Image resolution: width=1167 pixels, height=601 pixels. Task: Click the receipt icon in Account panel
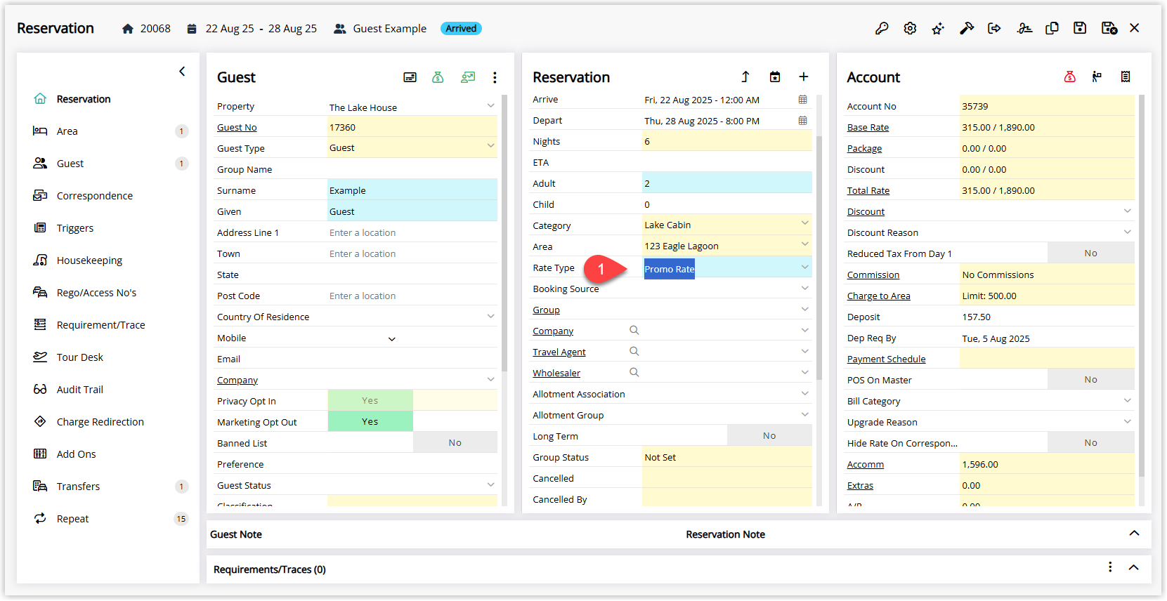tap(1126, 77)
